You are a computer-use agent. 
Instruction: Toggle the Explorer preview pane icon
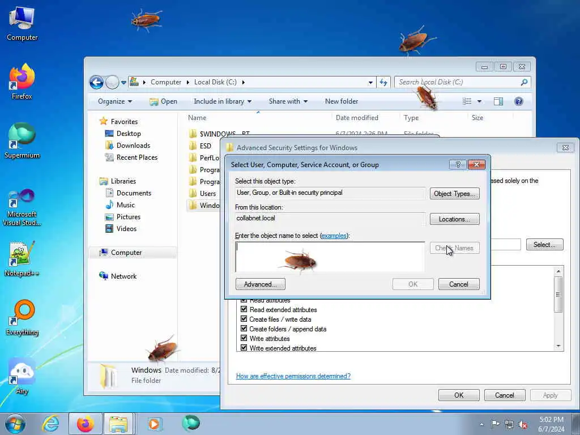pos(498,101)
